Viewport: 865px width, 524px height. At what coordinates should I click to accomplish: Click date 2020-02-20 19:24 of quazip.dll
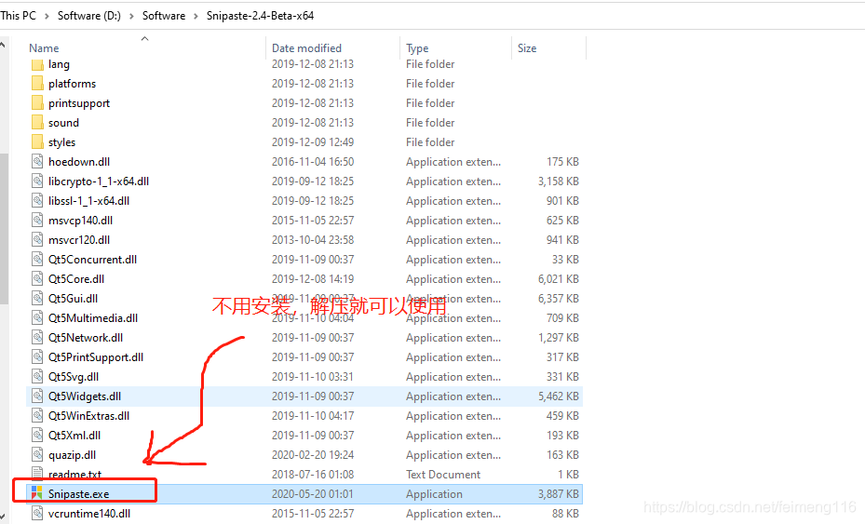click(313, 455)
